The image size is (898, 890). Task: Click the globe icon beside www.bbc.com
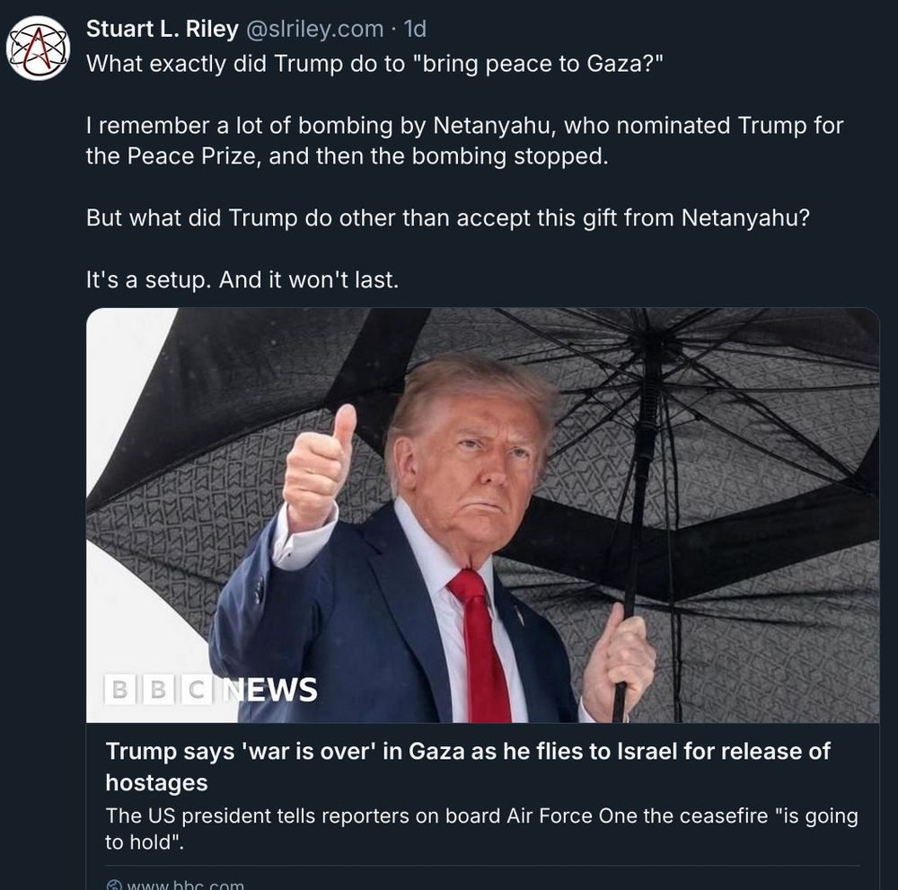click(x=114, y=885)
